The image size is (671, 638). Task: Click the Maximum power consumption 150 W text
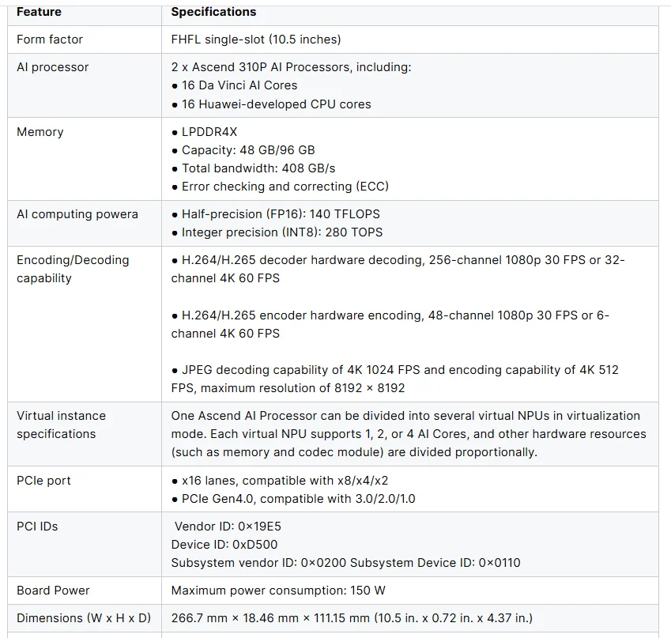[x=278, y=591]
